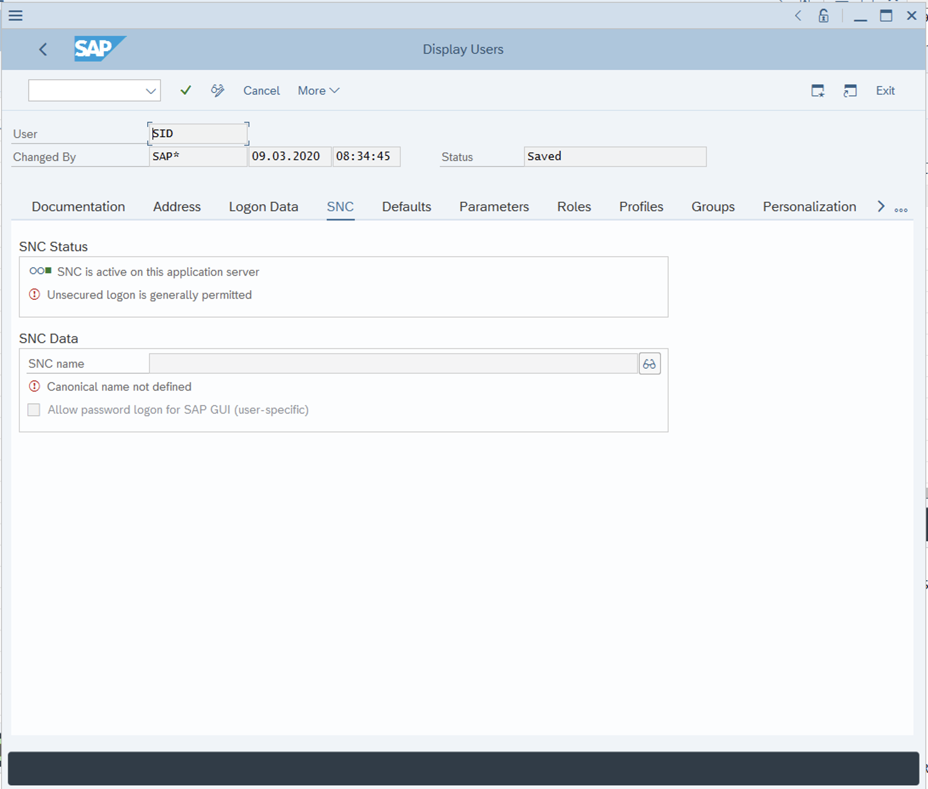Switch to the Logon Data tab
Image resolution: width=928 pixels, height=789 pixels.
264,206
